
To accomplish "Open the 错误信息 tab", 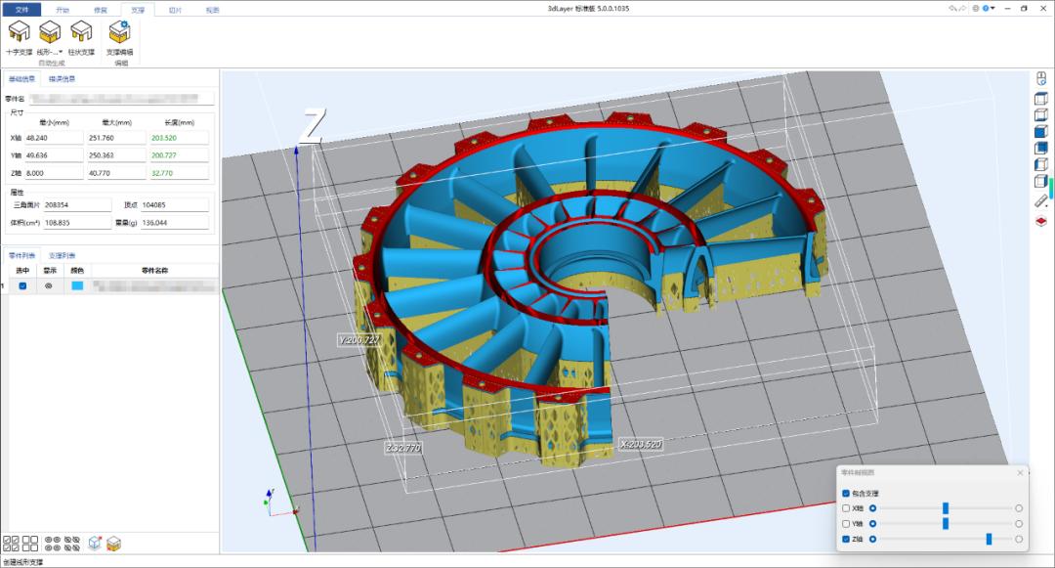I will [x=62, y=79].
